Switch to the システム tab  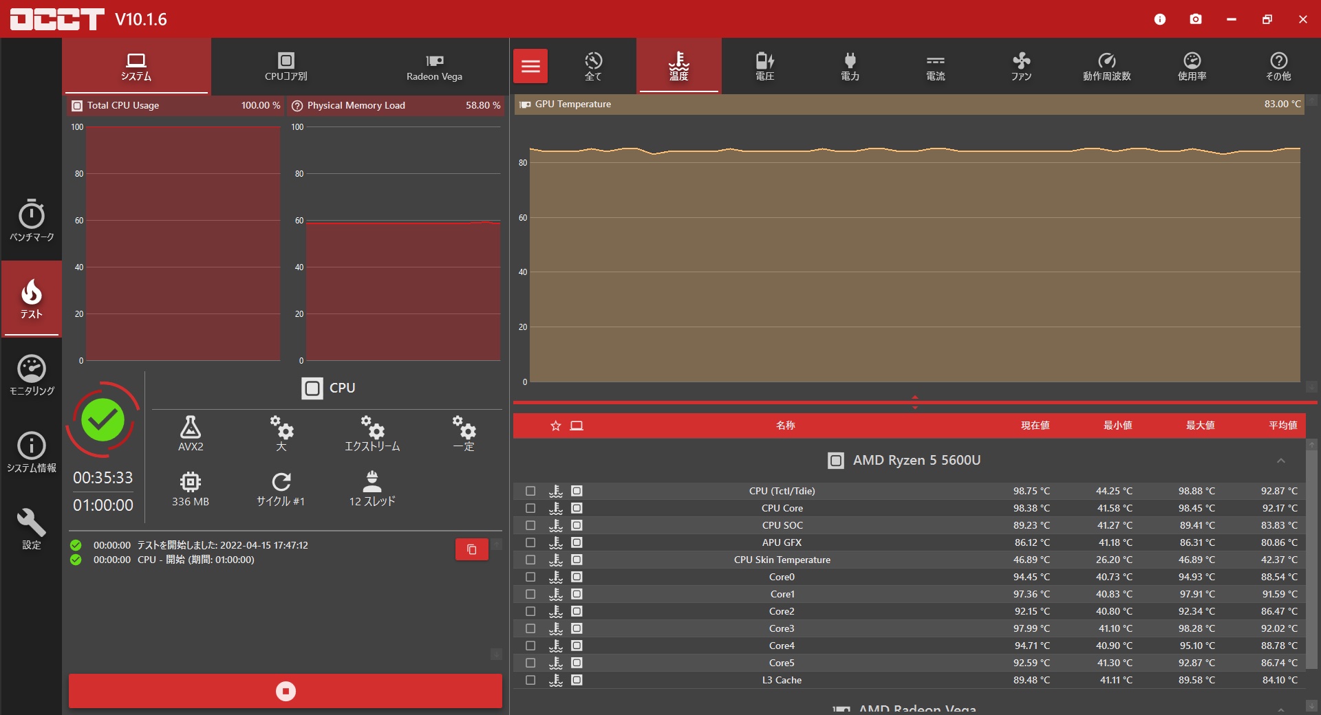click(136, 66)
